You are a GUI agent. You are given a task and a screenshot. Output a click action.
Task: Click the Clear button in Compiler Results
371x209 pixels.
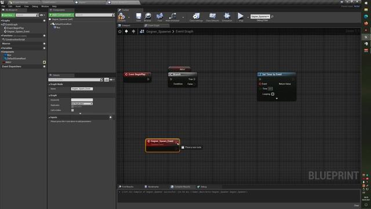pos(357,206)
